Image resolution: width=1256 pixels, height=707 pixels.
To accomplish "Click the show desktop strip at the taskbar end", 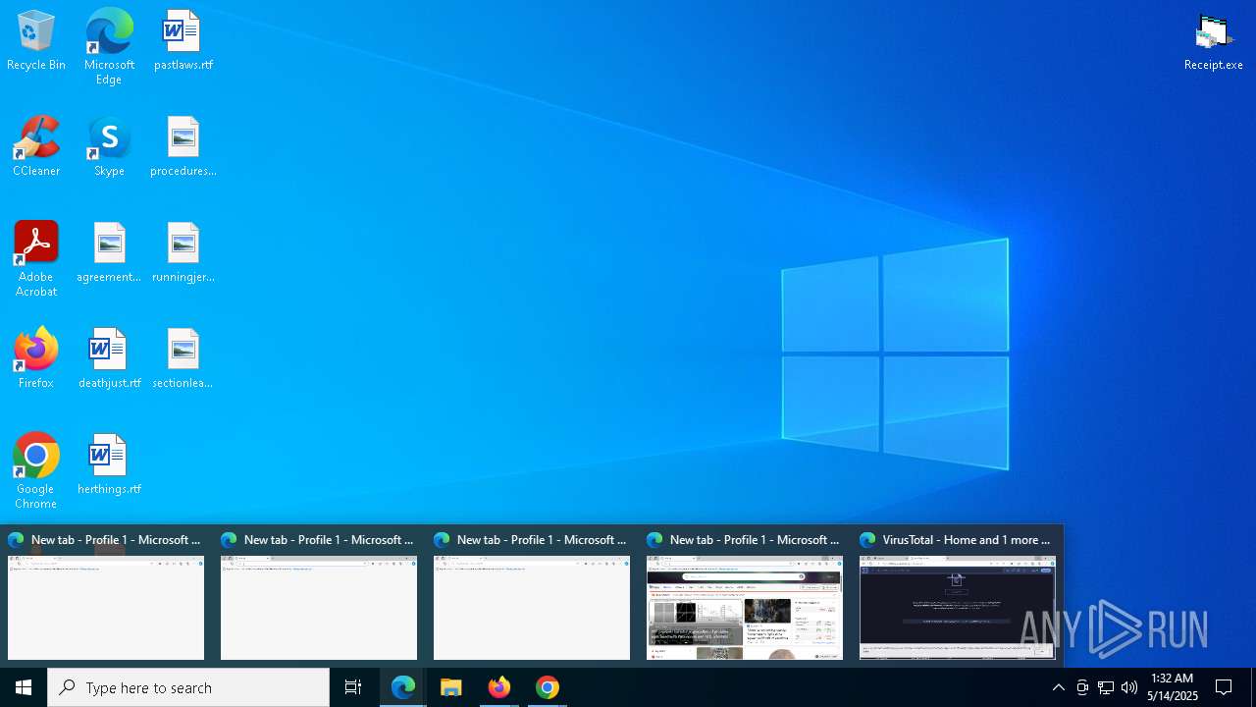I will 1253,687.
